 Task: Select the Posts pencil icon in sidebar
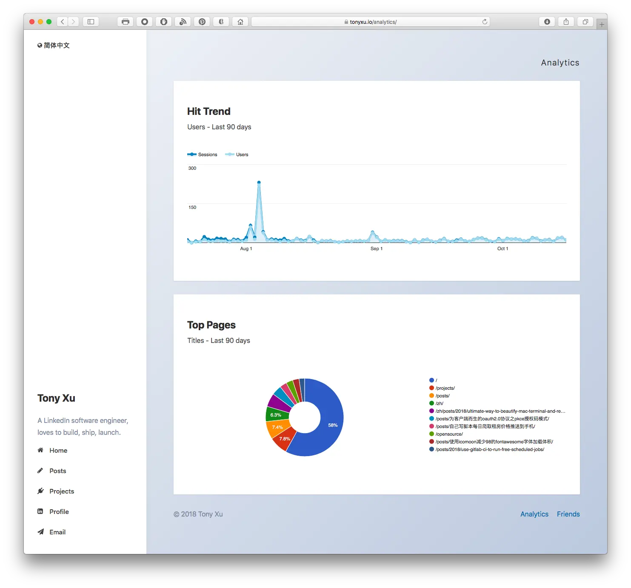[x=40, y=471]
